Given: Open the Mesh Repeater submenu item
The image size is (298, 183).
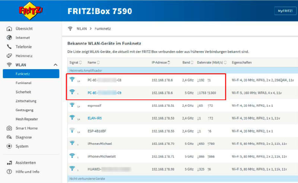Looking at the screenshot, I should [26, 119].
